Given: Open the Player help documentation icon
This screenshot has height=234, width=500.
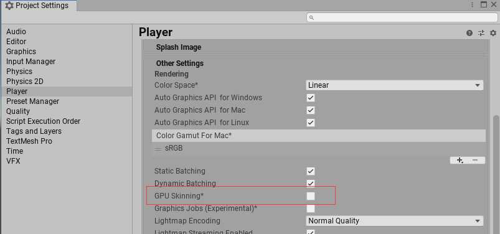Looking at the screenshot, I should coord(469,33).
